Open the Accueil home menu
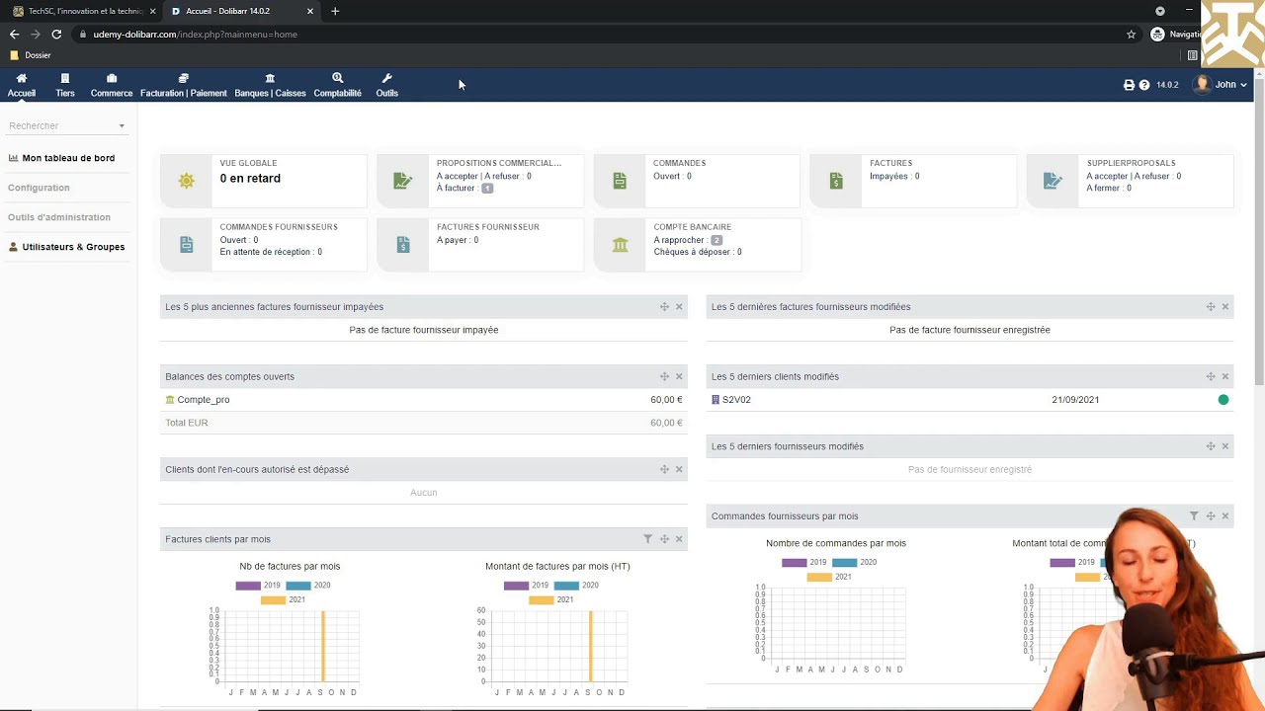This screenshot has height=711, width=1265. (x=21, y=85)
